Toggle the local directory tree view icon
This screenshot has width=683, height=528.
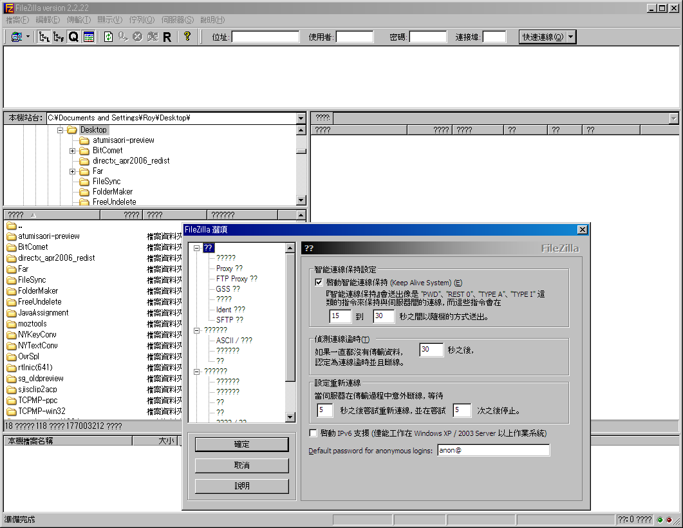coord(44,37)
